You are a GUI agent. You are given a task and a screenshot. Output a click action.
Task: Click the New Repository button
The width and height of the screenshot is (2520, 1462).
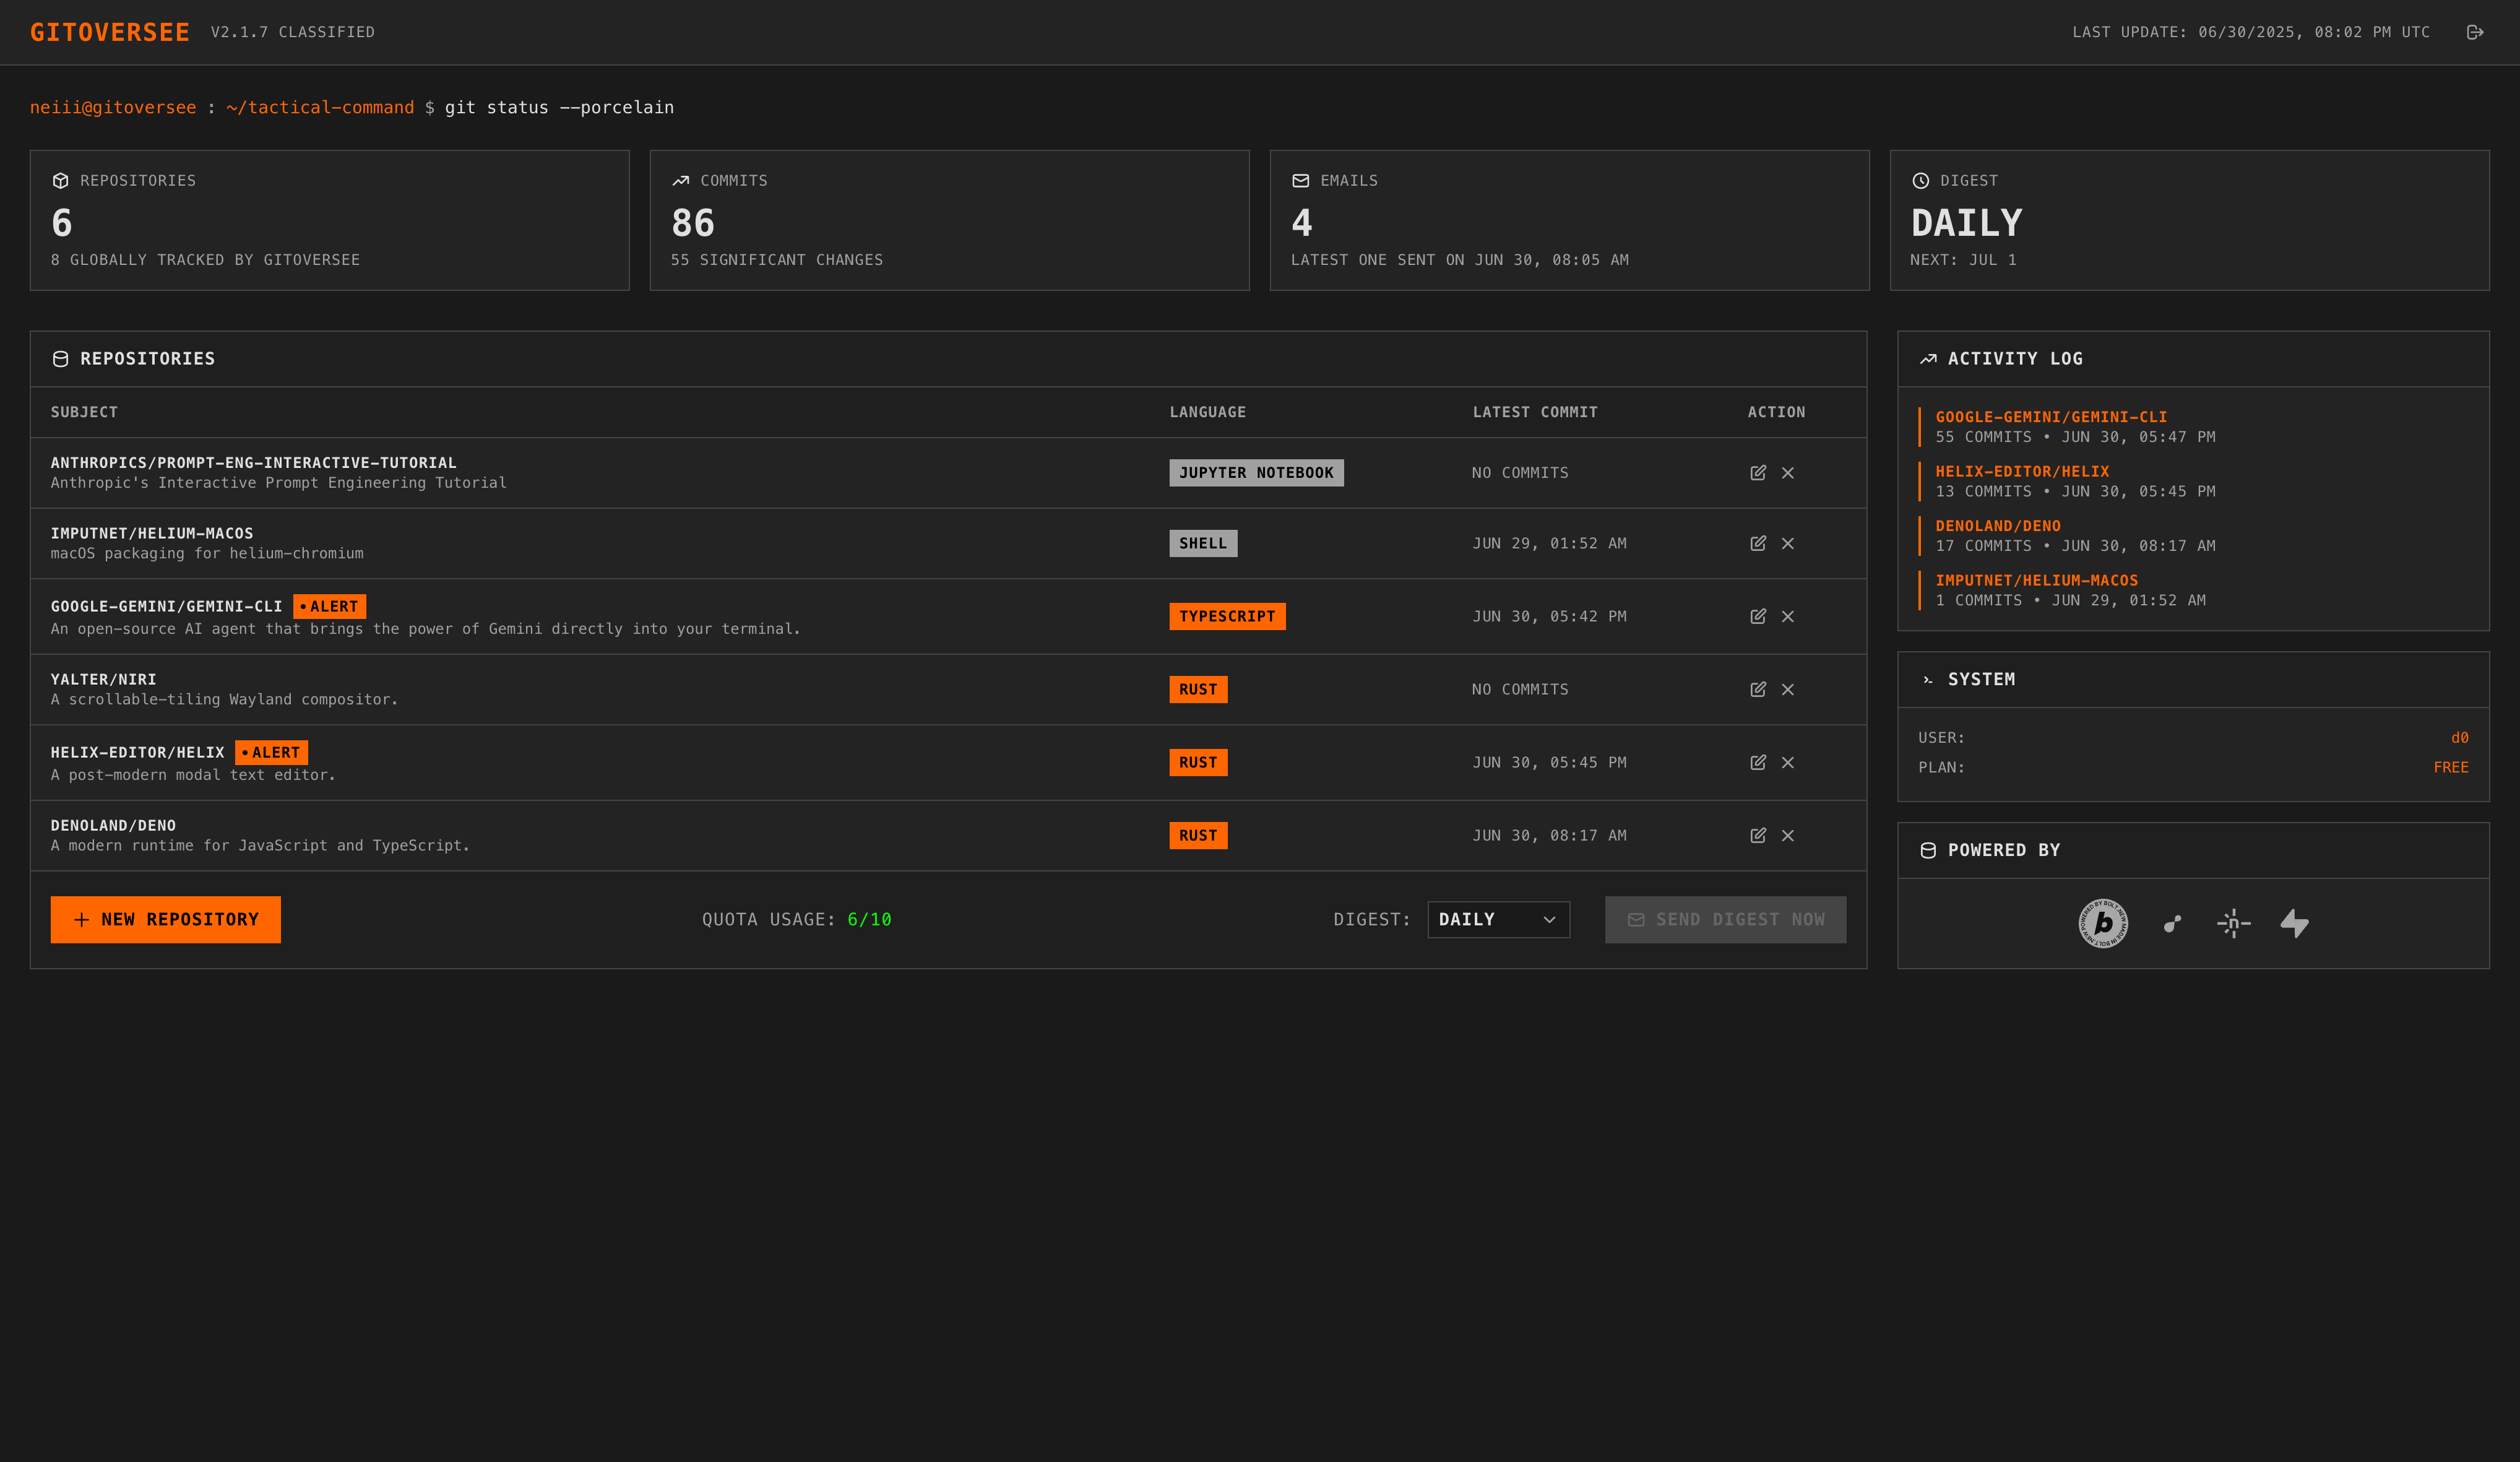(x=166, y=919)
